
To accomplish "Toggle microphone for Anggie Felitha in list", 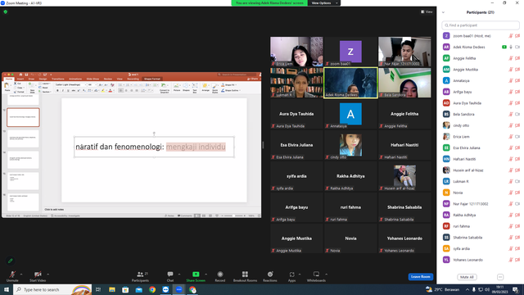I will pos(511,58).
